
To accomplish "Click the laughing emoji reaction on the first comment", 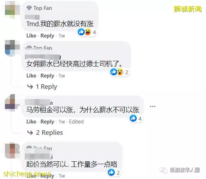I will [x=88, y=32].
